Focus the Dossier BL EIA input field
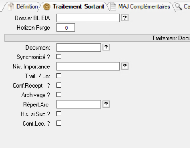This screenshot has height=148, width=190. [88, 18]
